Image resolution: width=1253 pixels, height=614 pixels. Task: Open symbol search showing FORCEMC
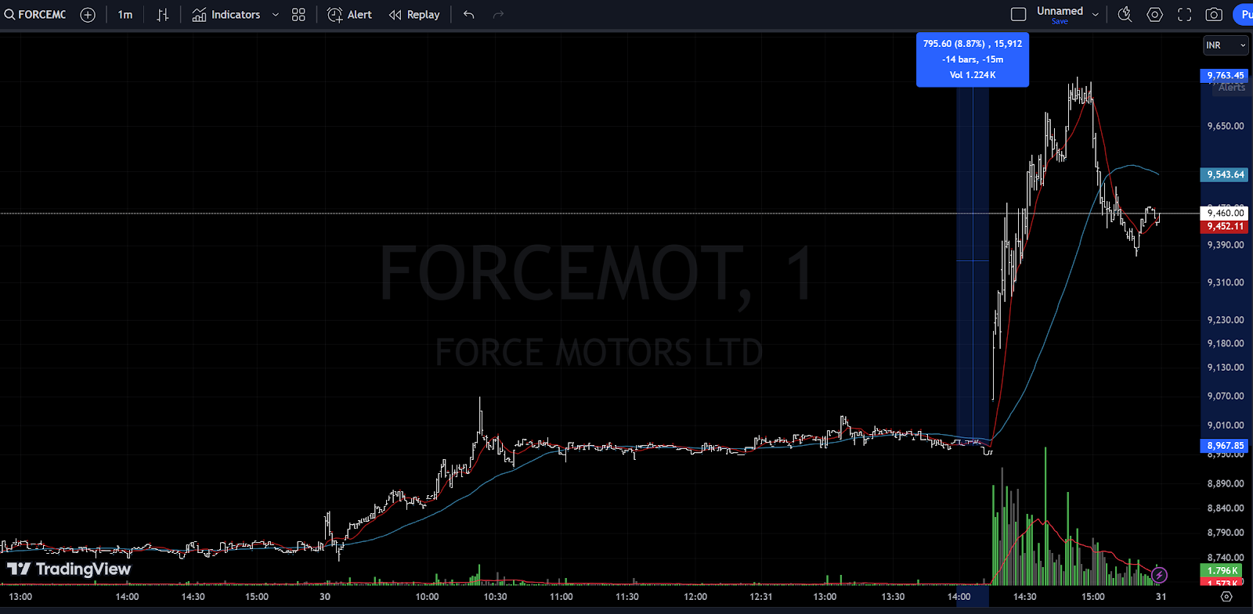tap(35, 15)
